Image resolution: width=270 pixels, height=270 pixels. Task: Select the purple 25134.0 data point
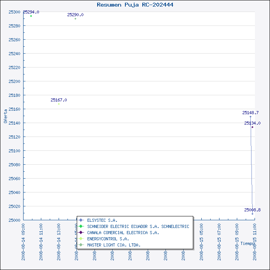tap(252, 127)
